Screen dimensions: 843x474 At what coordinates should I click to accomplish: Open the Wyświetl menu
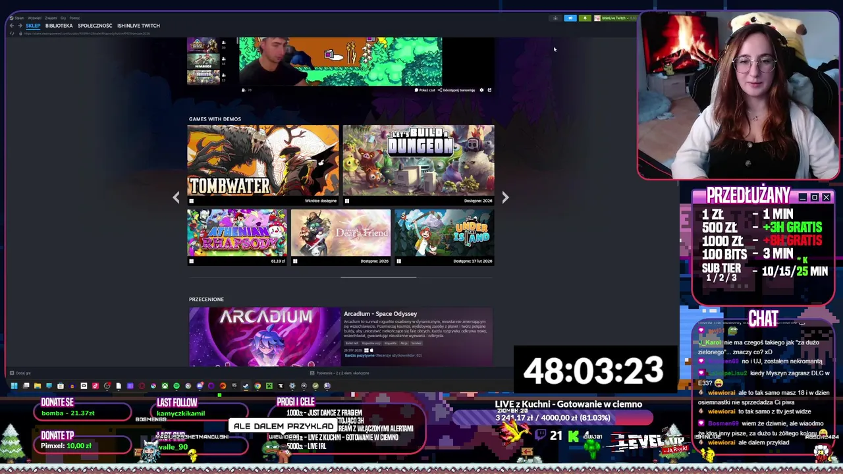pyautogui.click(x=34, y=18)
